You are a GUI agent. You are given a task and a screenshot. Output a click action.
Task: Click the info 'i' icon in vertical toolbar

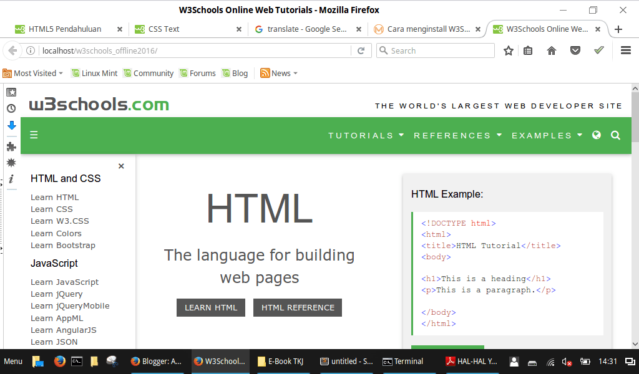(x=11, y=179)
